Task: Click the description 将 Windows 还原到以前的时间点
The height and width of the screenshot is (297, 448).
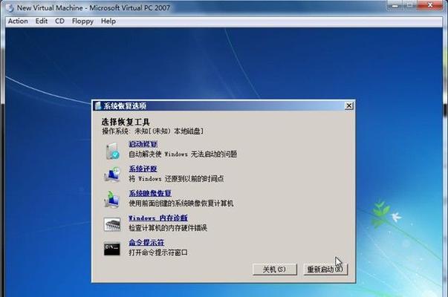Action: tap(176, 179)
